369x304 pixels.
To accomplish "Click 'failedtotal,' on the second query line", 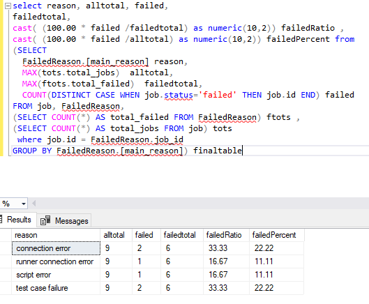I will point(41,17).
